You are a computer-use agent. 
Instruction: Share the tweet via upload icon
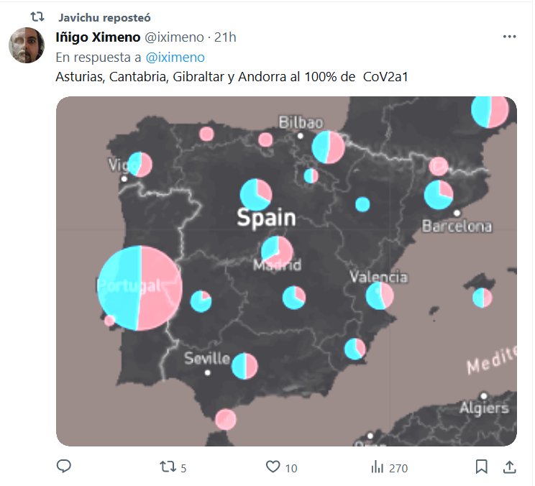[509, 467]
